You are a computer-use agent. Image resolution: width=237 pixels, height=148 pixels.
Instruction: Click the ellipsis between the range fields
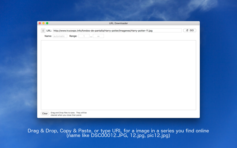[x=91, y=36]
